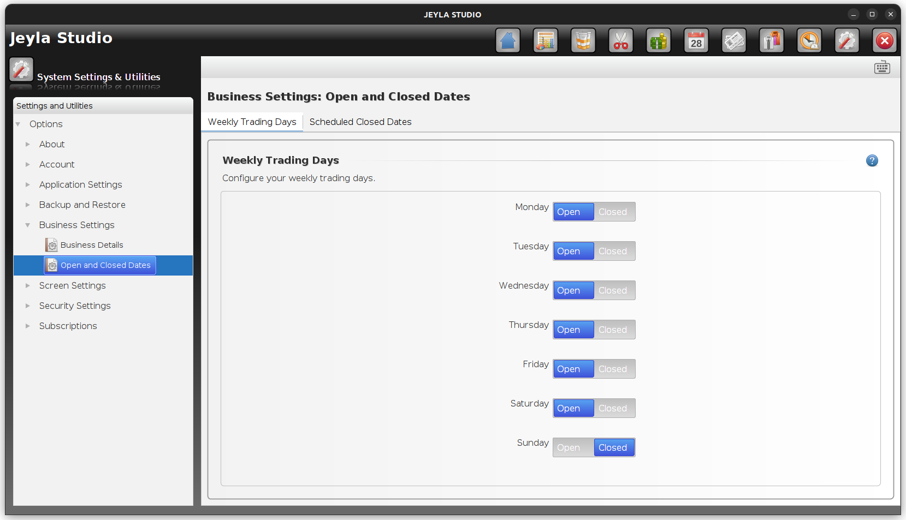The height and width of the screenshot is (520, 906).
Task: Expand Application Settings node arrow
Action: (x=28, y=185)
